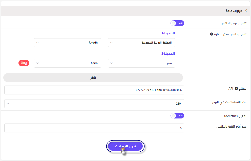The height and width of the screenshot is (161, 251).
Task: Open country dropdown showing المملكة العربية السعودية
Action: click(141, 43)
